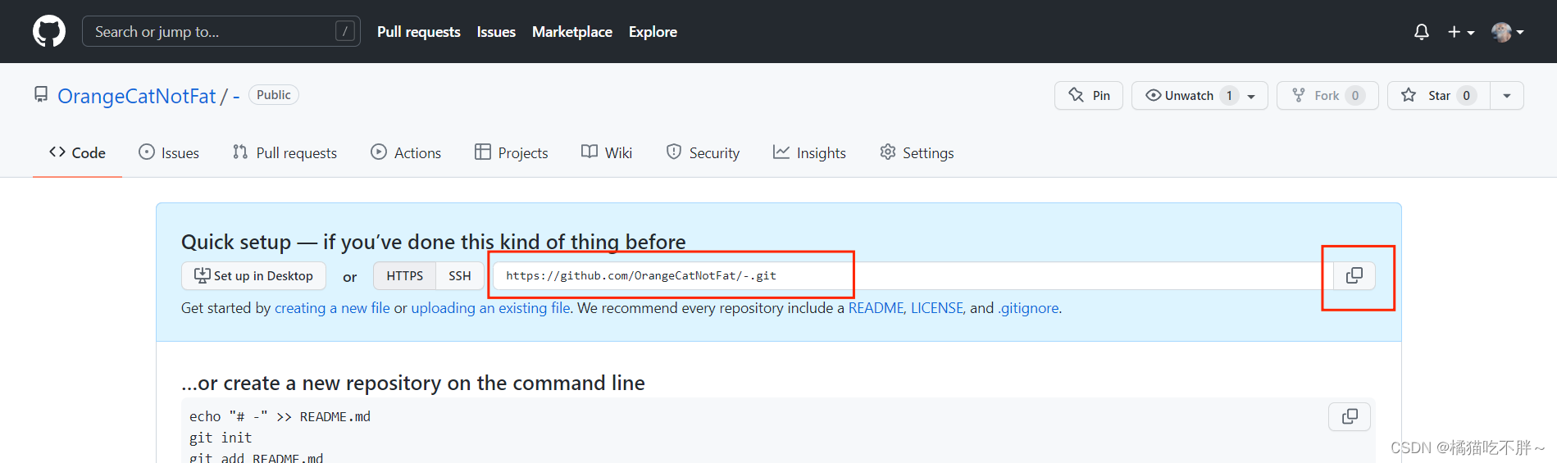Screen dimensions: 1557x463
Task: Switch to the repository Pull requests tab
Action: pyautogui.click(x=285, y=152)
